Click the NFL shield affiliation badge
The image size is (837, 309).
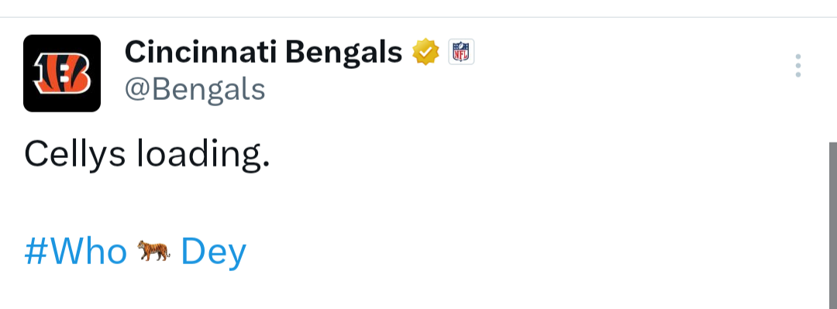[460, 53]
